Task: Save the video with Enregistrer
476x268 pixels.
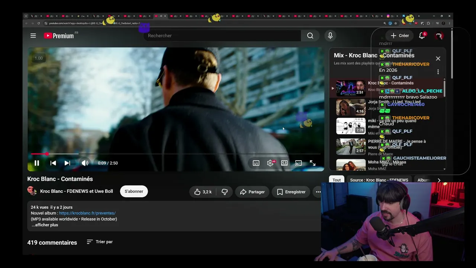Action: (291, 192)
